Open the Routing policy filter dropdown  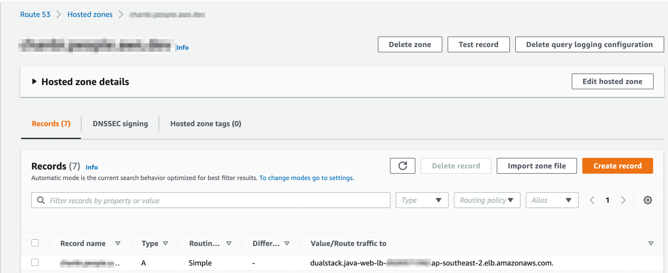click(x=487, y=200)
